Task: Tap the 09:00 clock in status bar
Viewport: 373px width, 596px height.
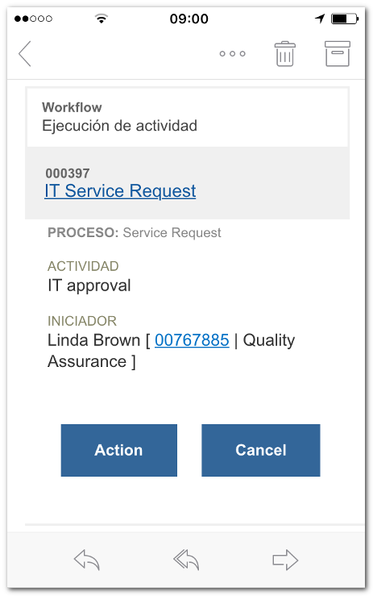Action: click(x=189, y=19)
